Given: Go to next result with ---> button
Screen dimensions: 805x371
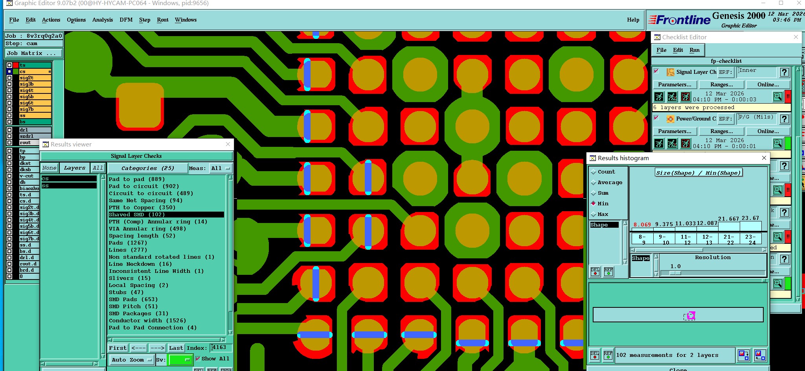Looking at the screenshot, I should (x=157, y=348).
